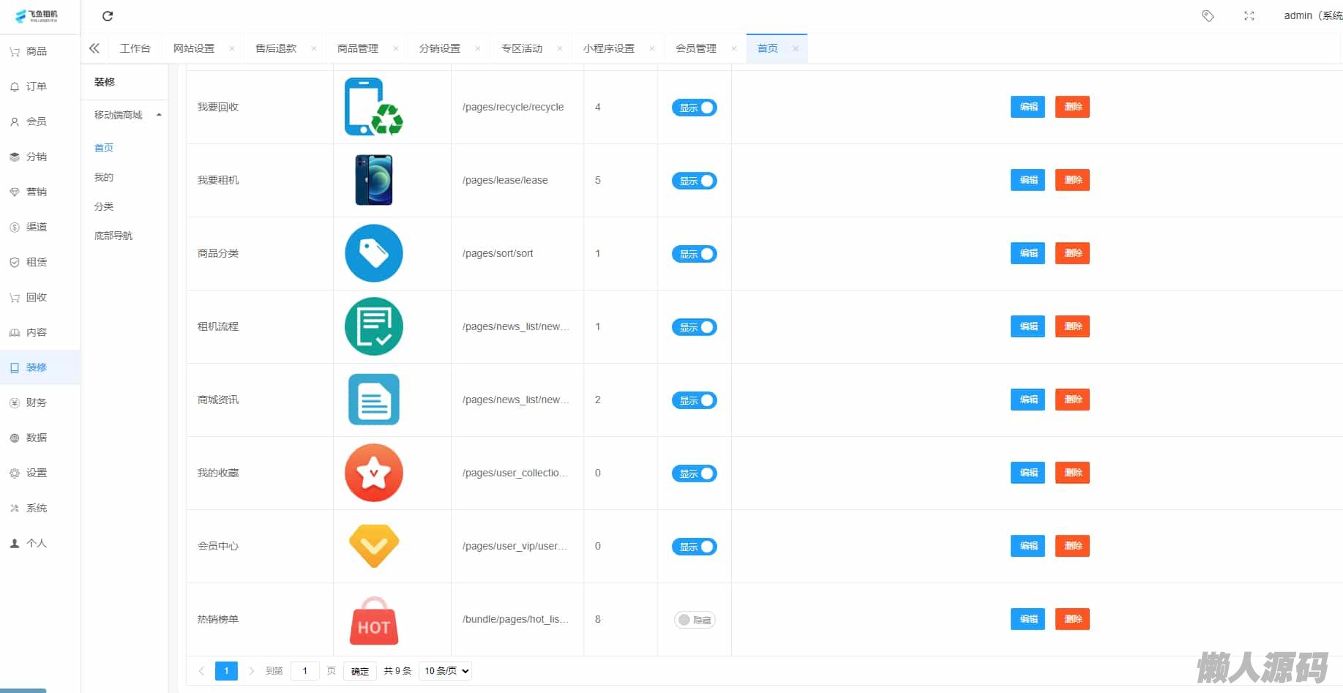Screen dimensions: 1343x693
Task: Disable the 会员中心 display switch
Action: click(694, 547)
